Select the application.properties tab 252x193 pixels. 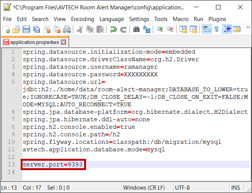coord(34,42)
